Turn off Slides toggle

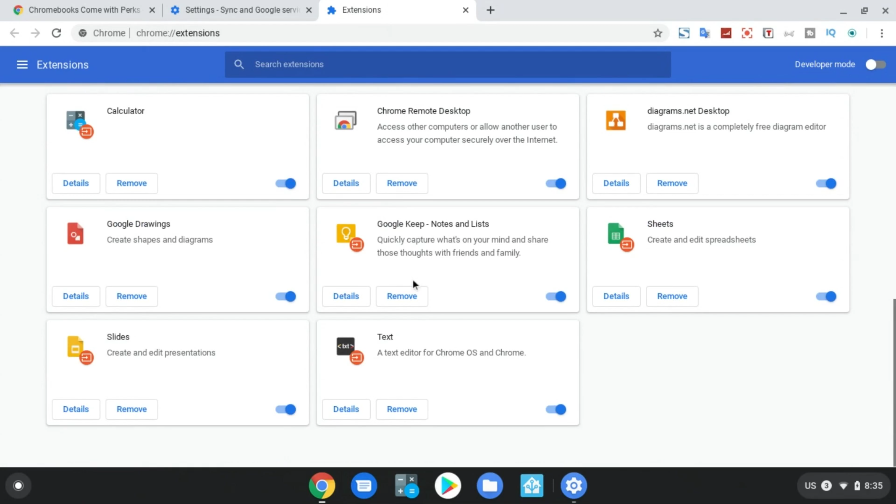pos(286,409)
